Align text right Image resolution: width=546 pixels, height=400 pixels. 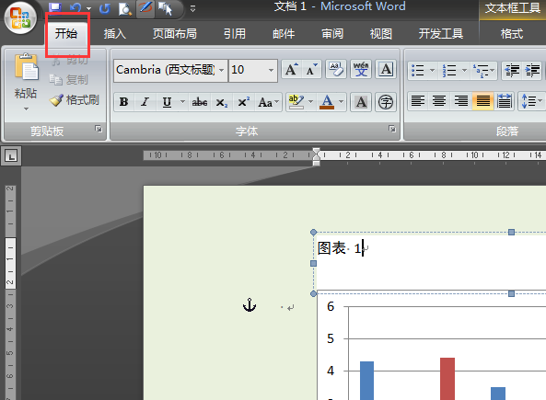(x=461, y=101)
